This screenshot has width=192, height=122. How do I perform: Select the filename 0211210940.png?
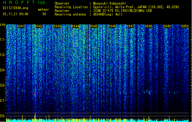coord(16,8)
